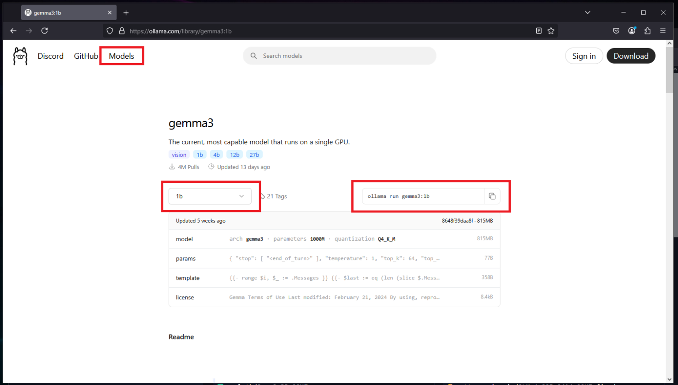Open the 1b model version dropdown

click(211, 196)
